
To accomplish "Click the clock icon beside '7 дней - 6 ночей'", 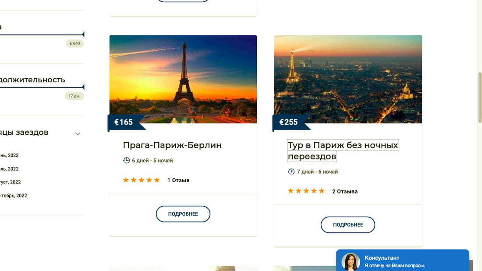I will (291, 172).
